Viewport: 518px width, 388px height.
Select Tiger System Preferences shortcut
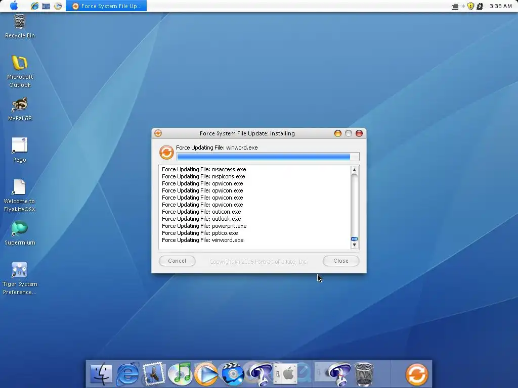click(x=20, y=278)
